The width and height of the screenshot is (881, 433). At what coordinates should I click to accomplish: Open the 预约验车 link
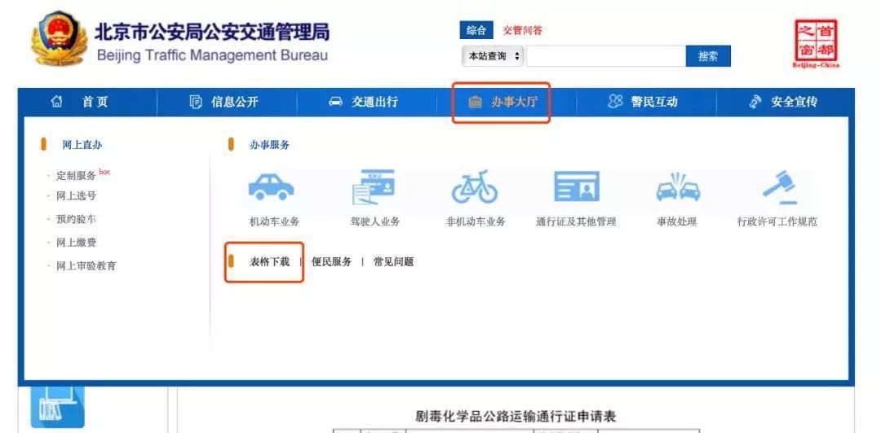(77, 219)
